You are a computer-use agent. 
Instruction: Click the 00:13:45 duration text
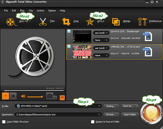tap(115, 38)
